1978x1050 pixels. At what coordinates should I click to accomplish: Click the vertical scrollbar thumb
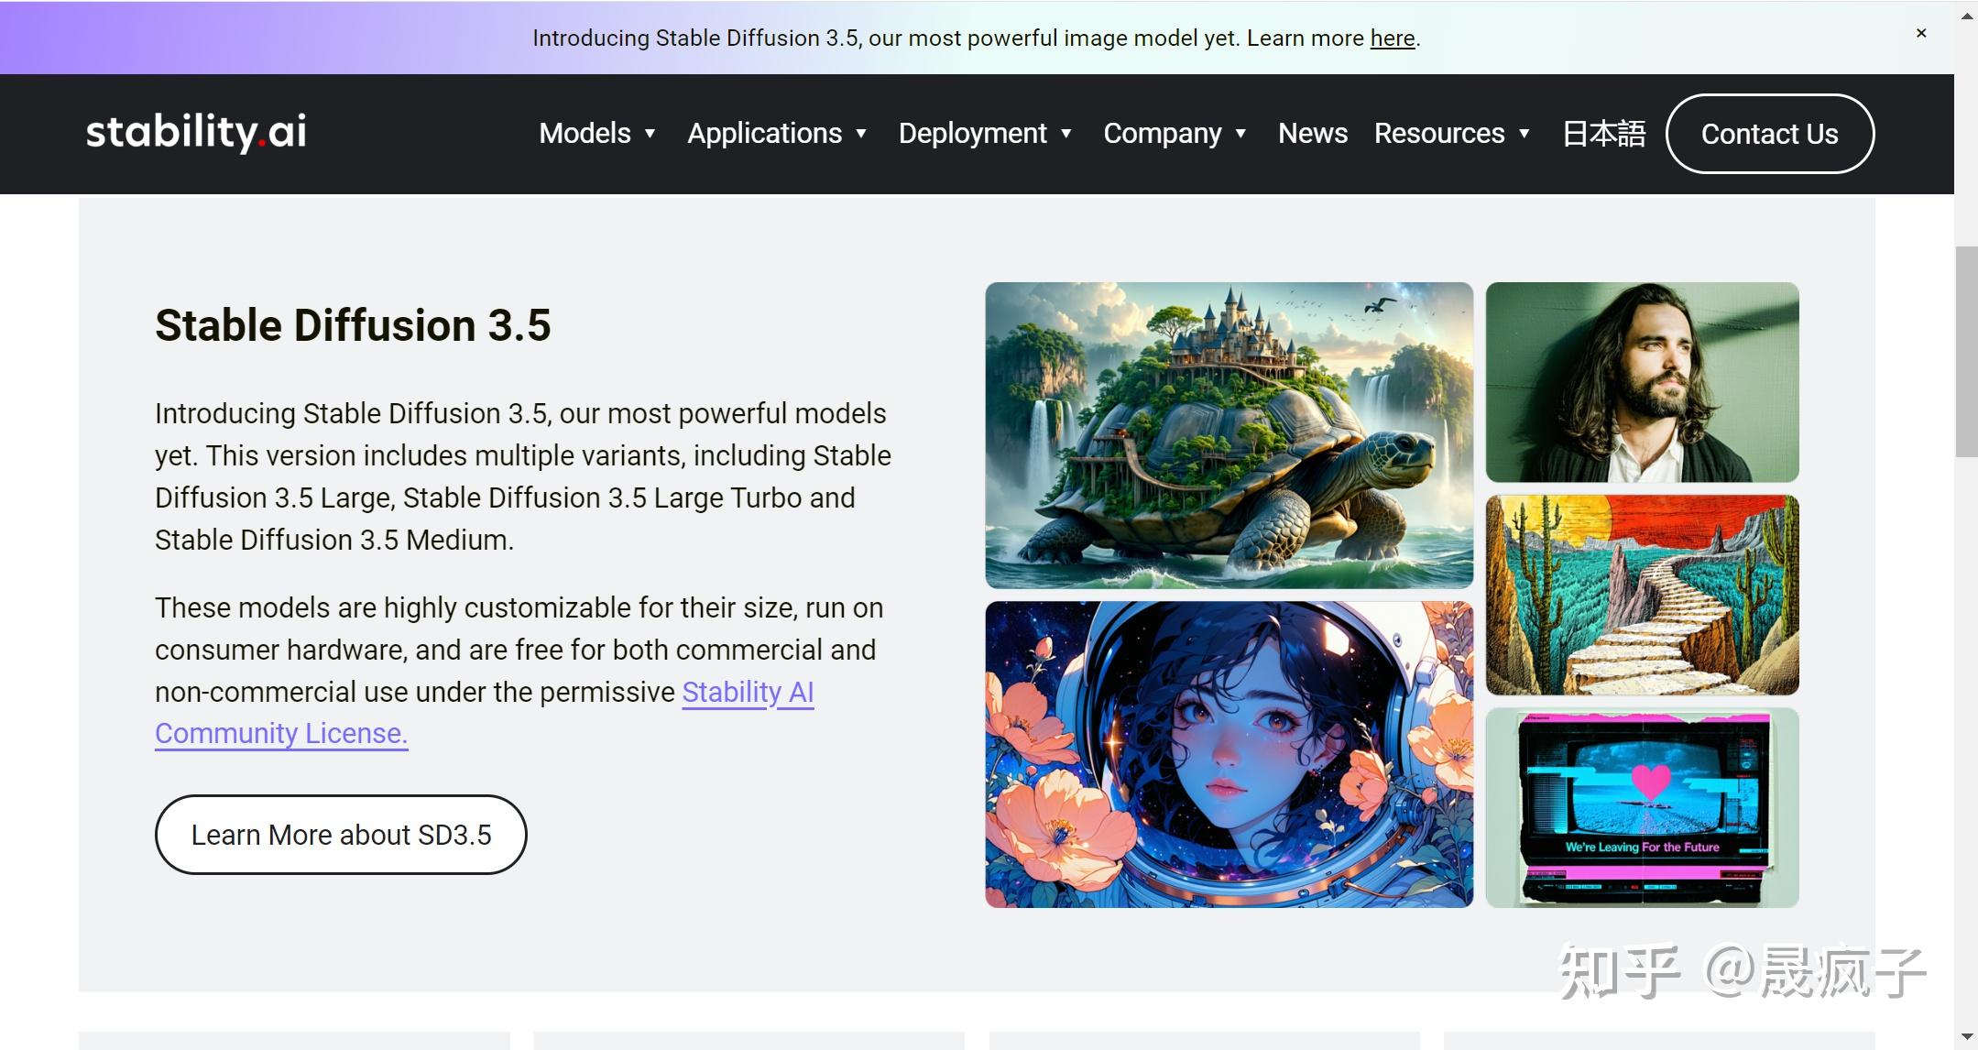(x=1966, y=351)
